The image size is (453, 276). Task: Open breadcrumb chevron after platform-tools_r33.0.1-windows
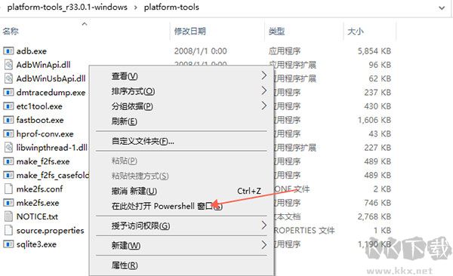tap(135, 8)
